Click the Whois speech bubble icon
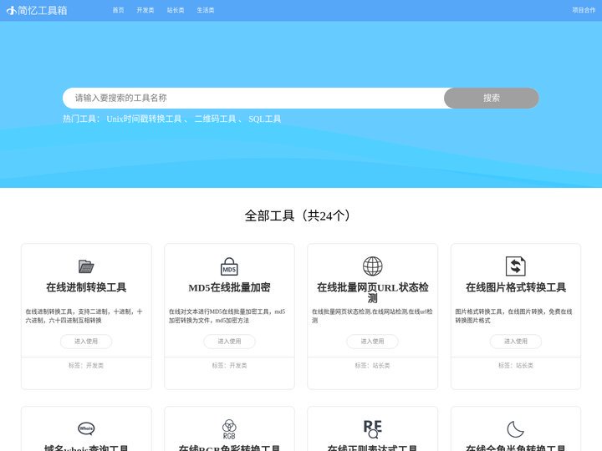The height and width of the screenshot is (451, 602). (x=86, y=428)
